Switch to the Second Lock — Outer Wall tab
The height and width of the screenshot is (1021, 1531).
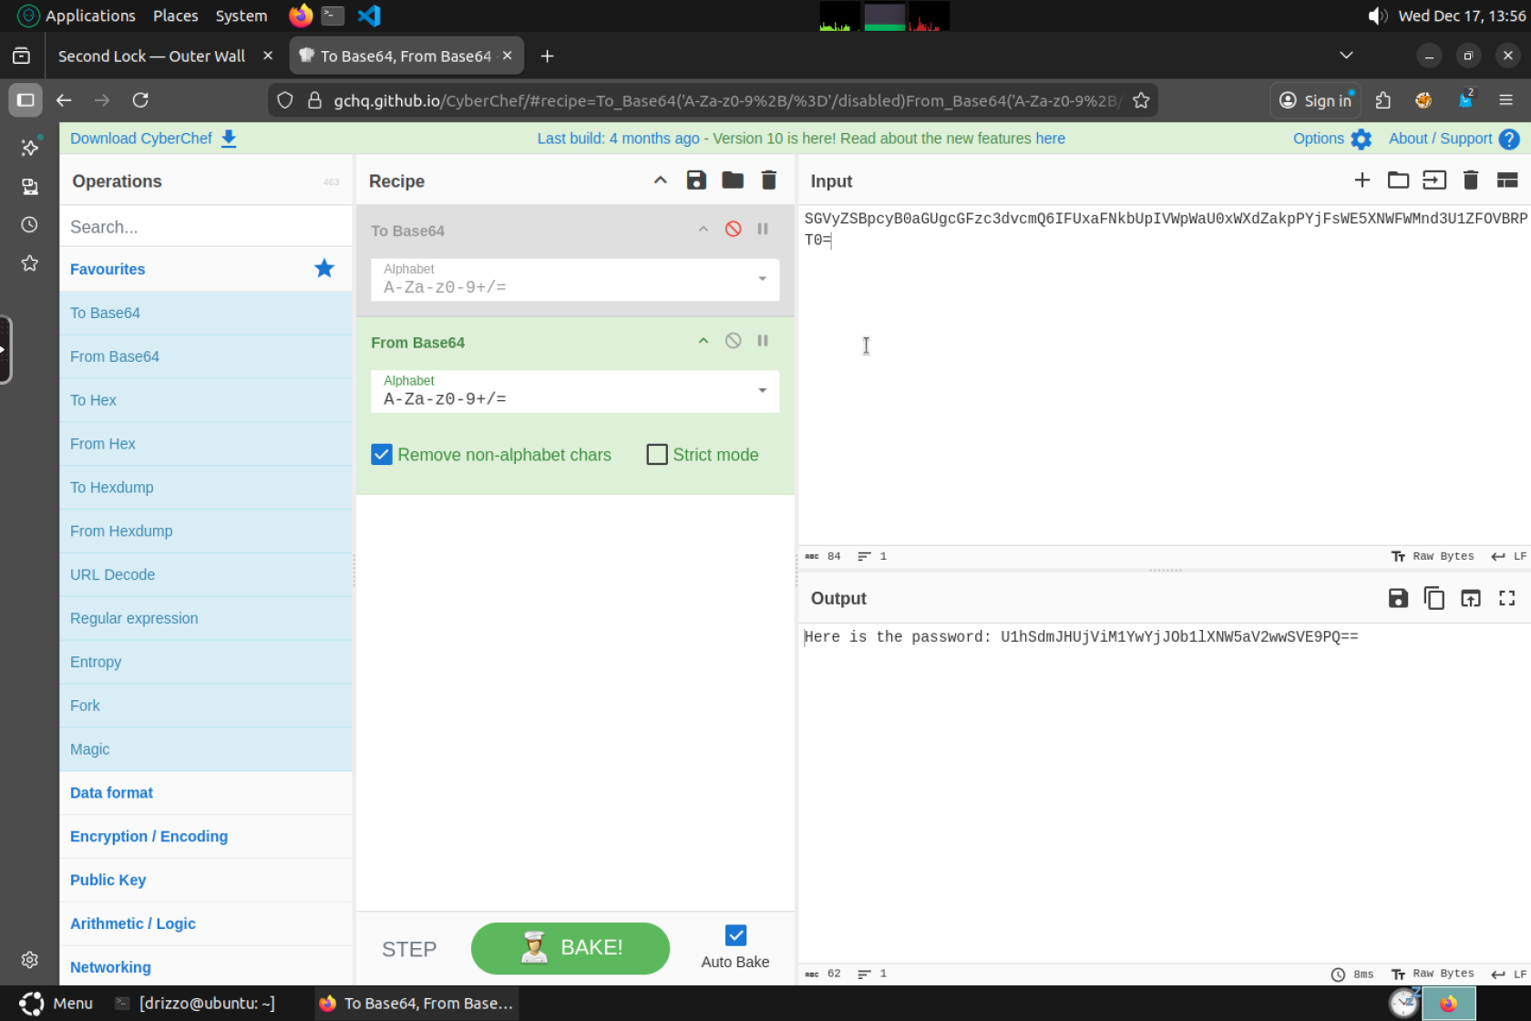click(151, 57)
